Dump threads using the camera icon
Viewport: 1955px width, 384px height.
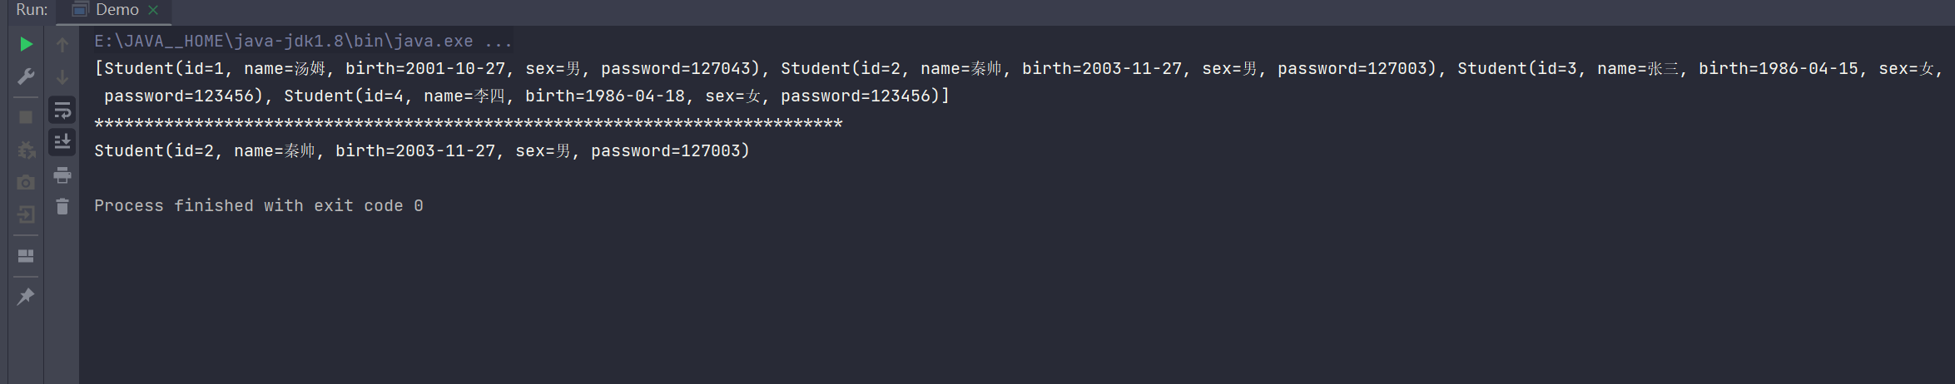pyautogui.click(x=26, y=182)
